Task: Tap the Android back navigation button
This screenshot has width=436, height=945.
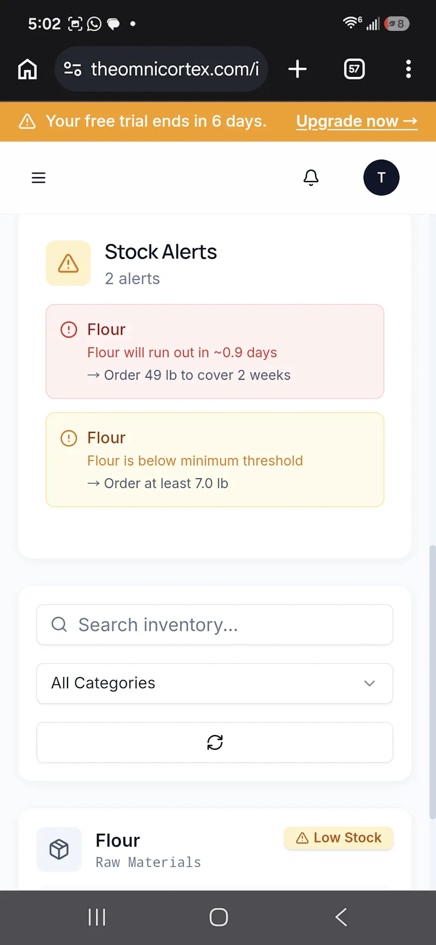Action: click(341, 917)
